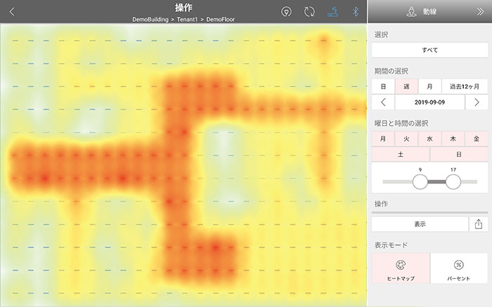Switch to ヒートマップ display mode

(x=401, y=268)
